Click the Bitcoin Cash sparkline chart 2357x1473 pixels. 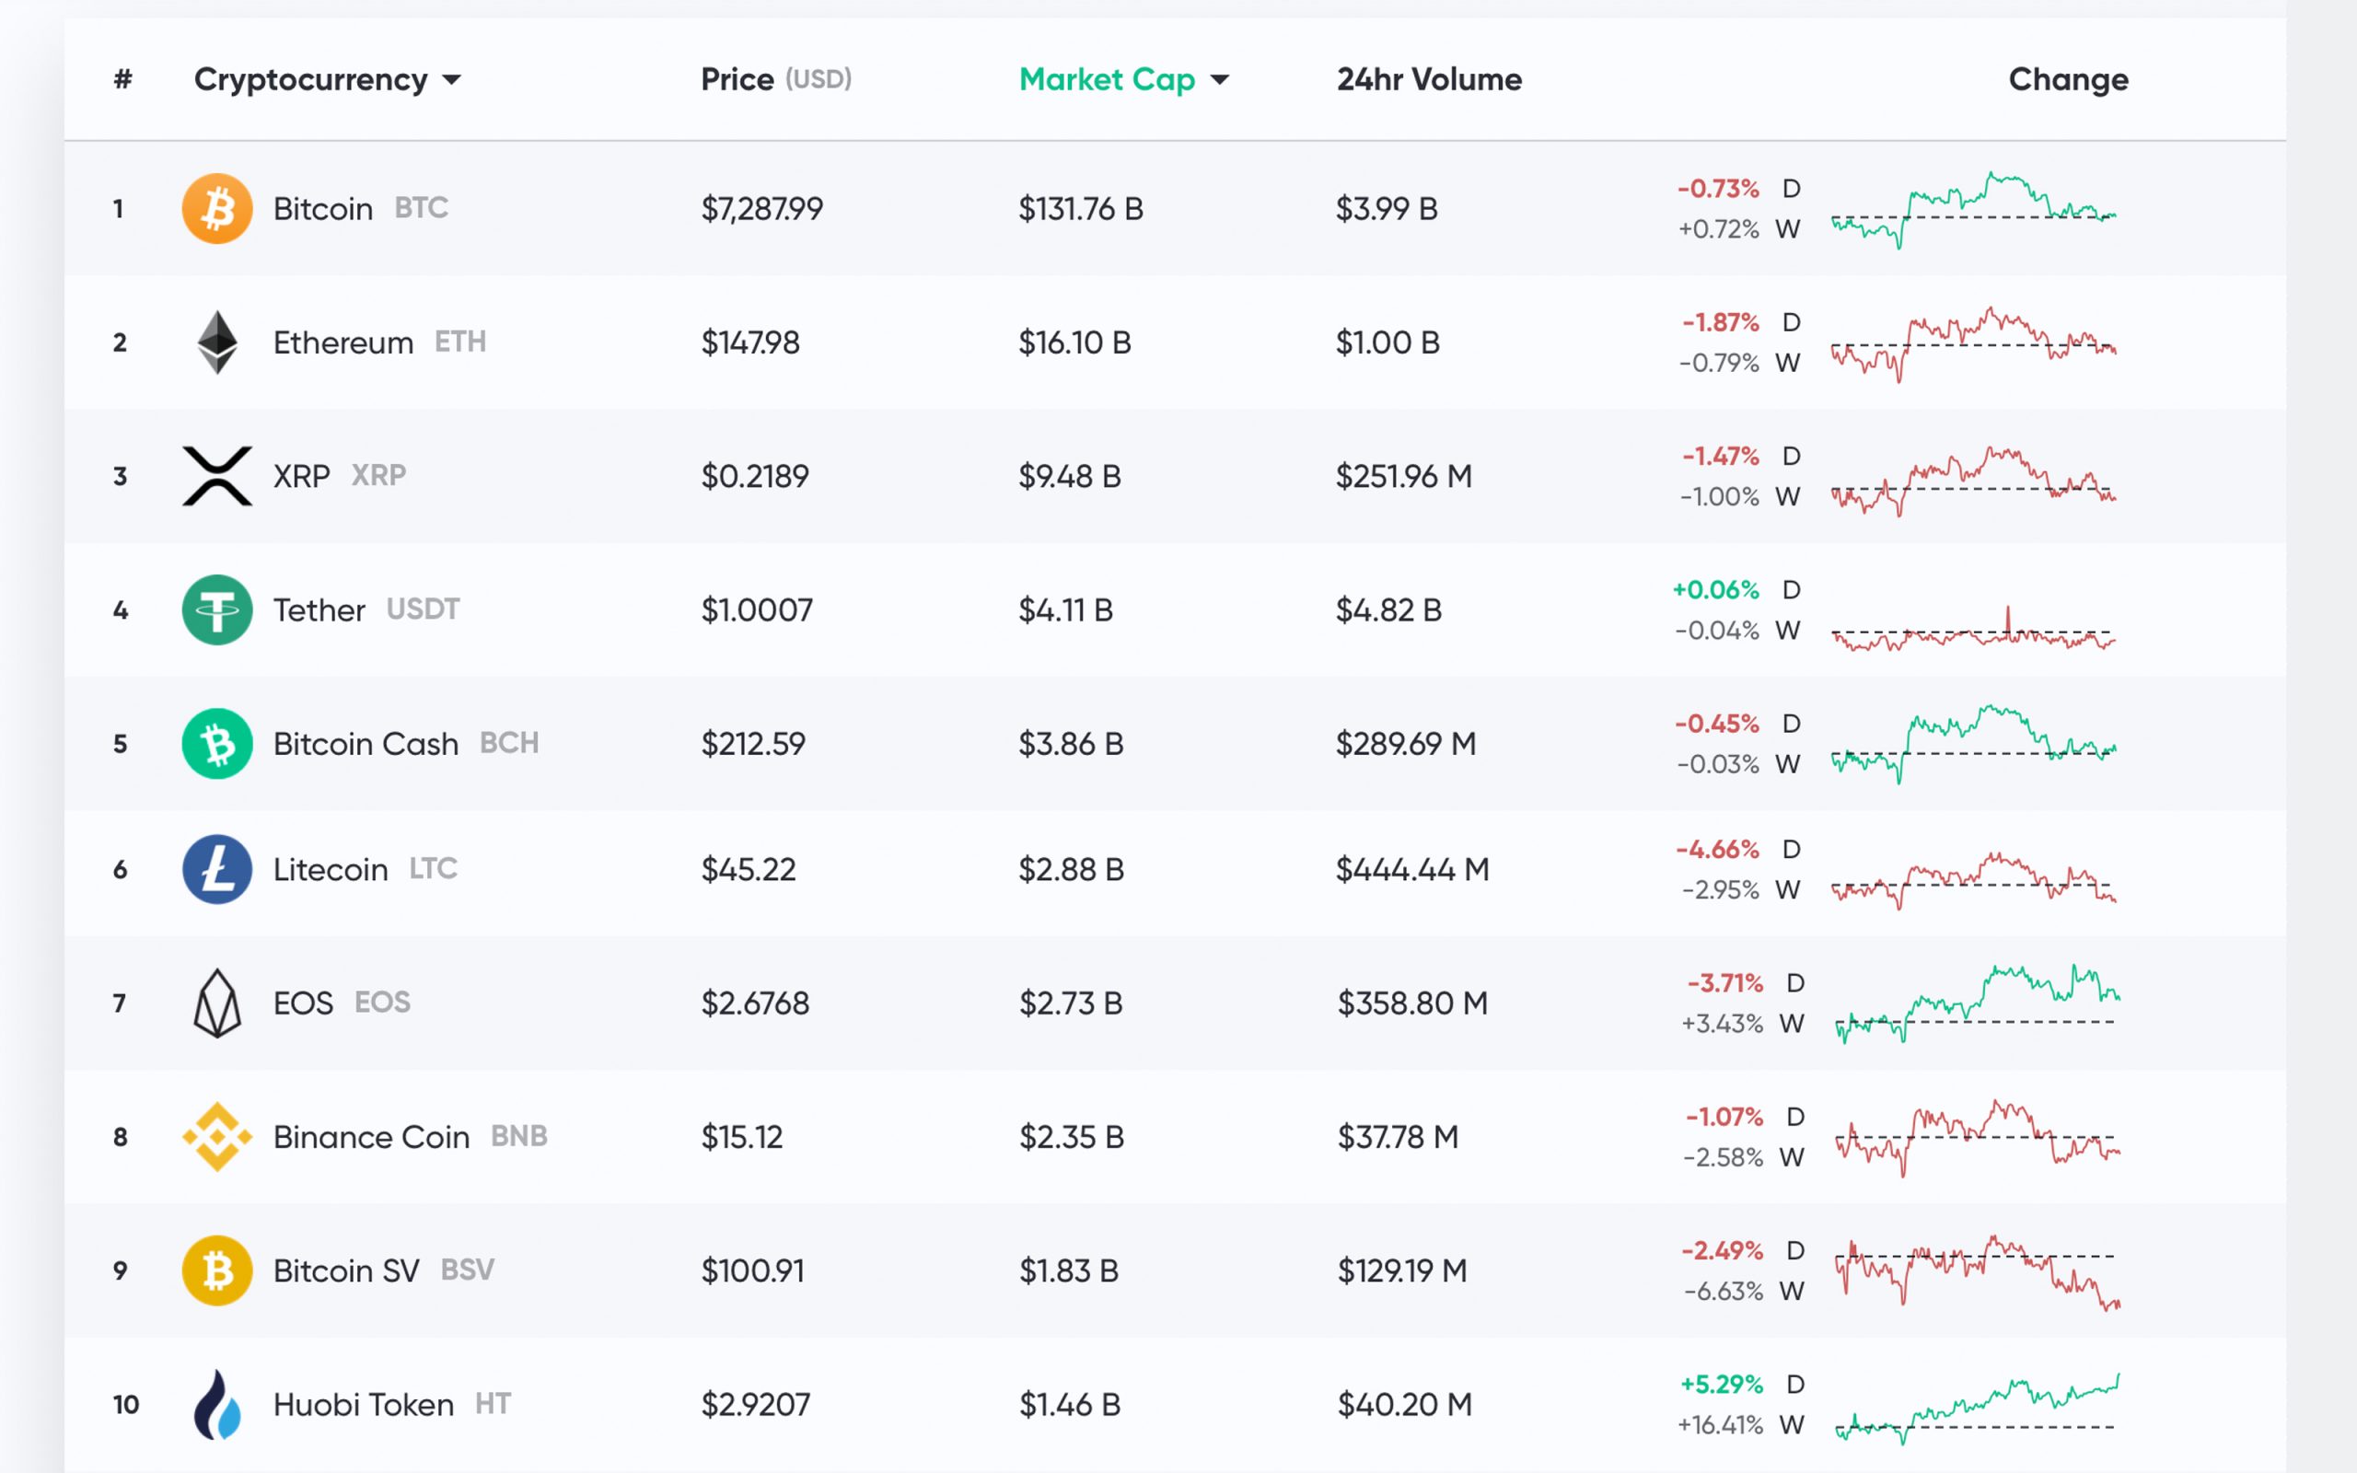(x=1973, y=744)
